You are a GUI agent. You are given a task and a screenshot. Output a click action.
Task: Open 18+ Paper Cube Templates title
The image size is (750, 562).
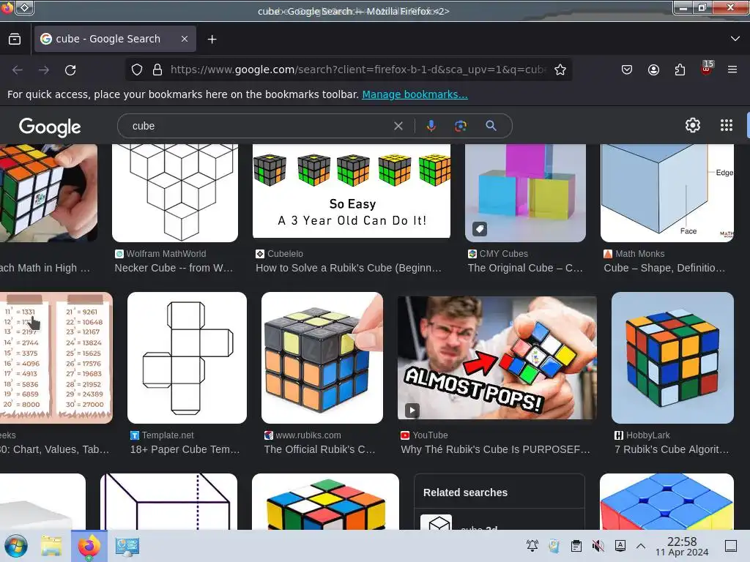185,450
